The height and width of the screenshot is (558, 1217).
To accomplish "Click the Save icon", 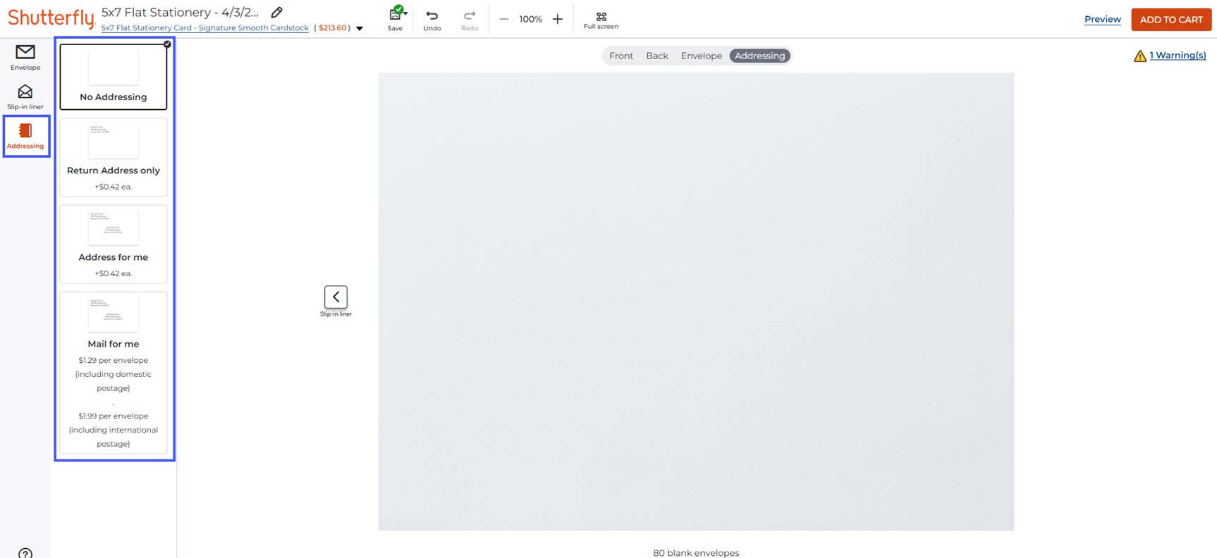I will pyautogui.click(x=396, y=18).
